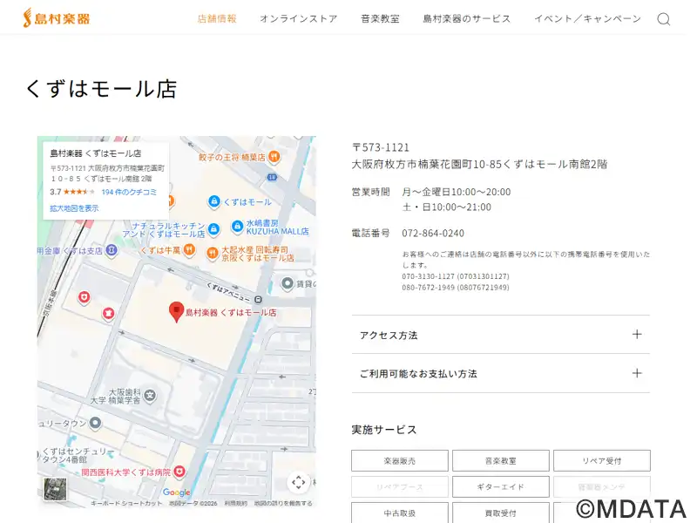Click the センチュリータウン map marker
This screenshot has height=523, width=697.
[x=95, y=423]
